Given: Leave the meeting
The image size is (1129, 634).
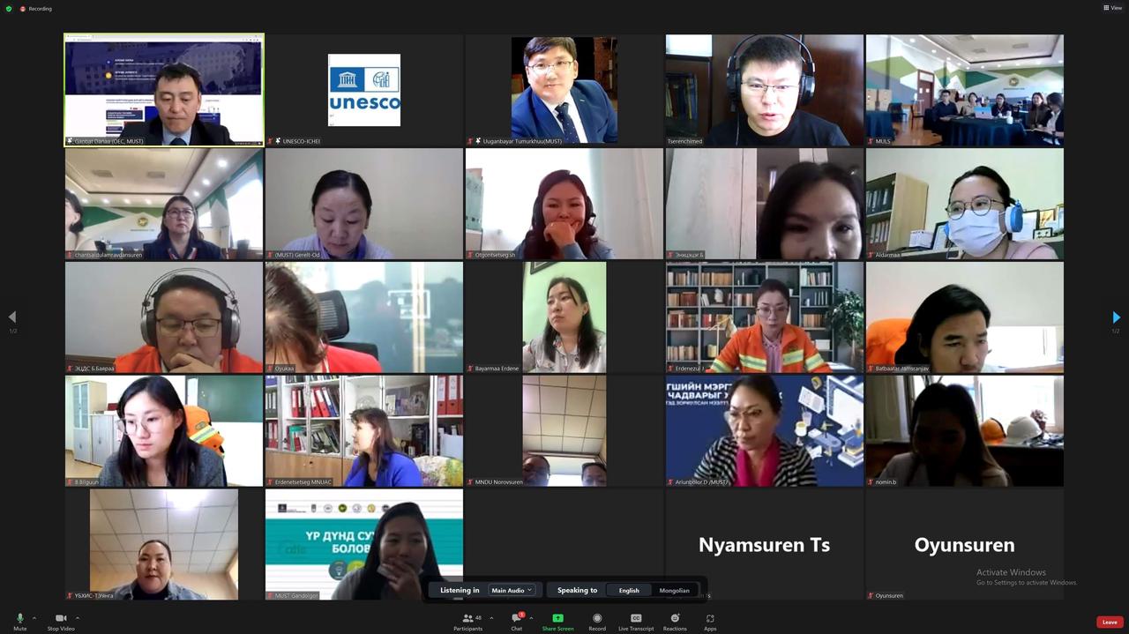Looking at the screenshot, I should click(x=1110, y=623).
